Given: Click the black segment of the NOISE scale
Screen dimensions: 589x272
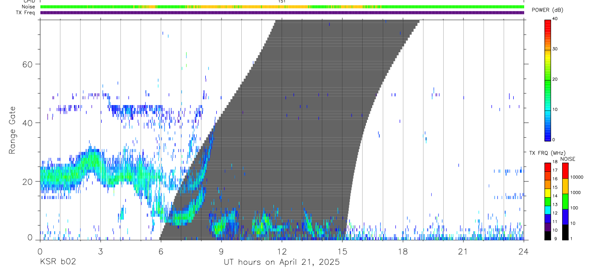Looking at the screenshot, I should (565, 232).
